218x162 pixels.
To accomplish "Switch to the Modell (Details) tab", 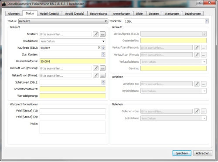I will pyautogui.click(x=49, y=13).
